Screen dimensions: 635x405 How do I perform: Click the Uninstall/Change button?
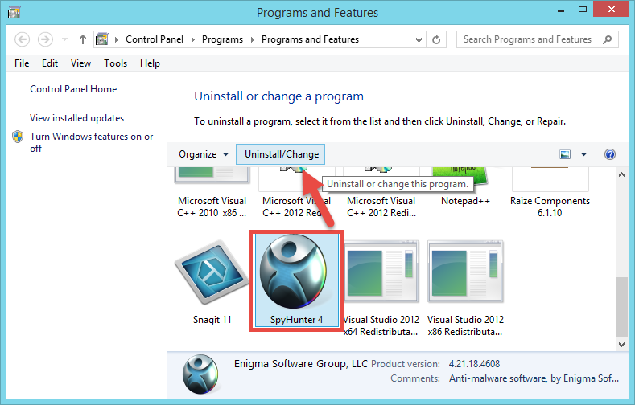(x=281, y=154)
